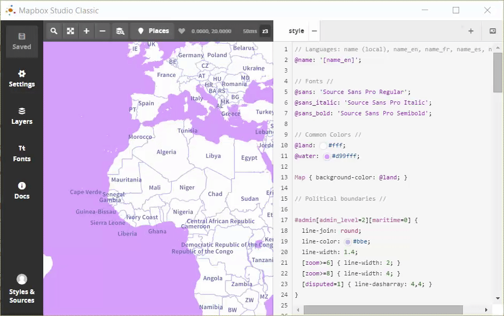Zoom out the map with minus button
This screenshot has width=504, height=316.
pos(103,31)
